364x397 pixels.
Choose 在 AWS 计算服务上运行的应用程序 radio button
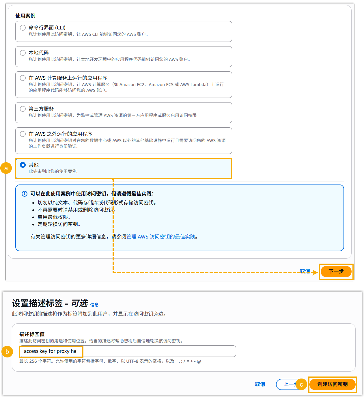click(23, 78)
